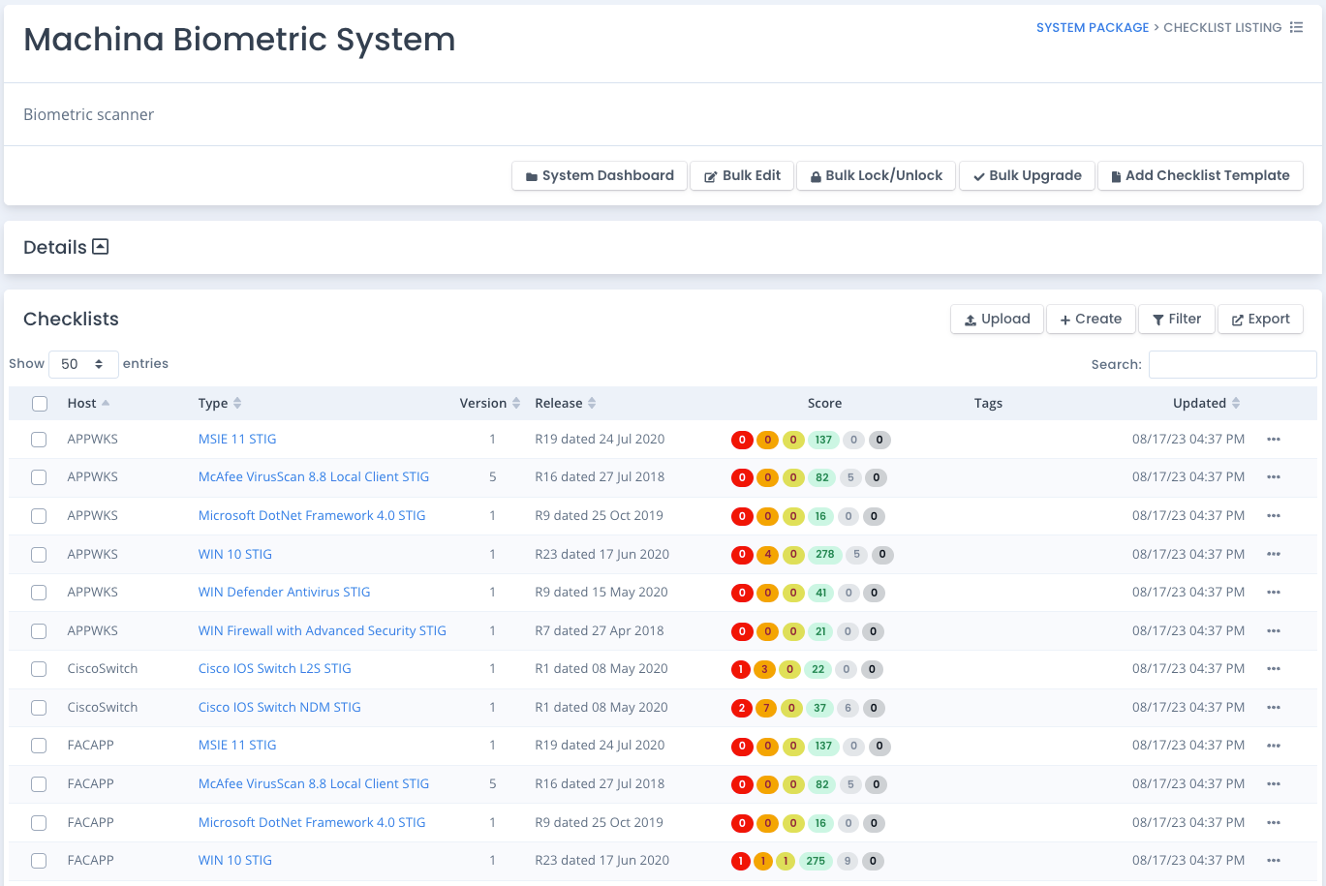Open the actions menu for MSIE 11 STIG row

point(1274,439)
